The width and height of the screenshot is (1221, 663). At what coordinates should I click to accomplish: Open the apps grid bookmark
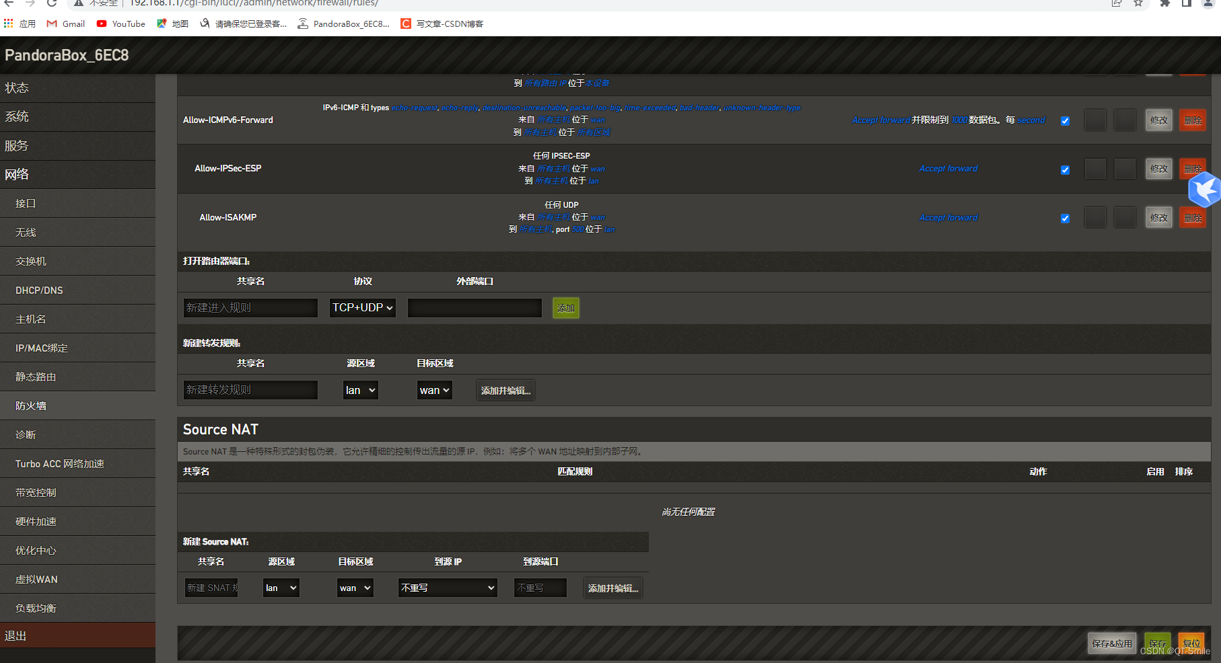tap(20, 24)
